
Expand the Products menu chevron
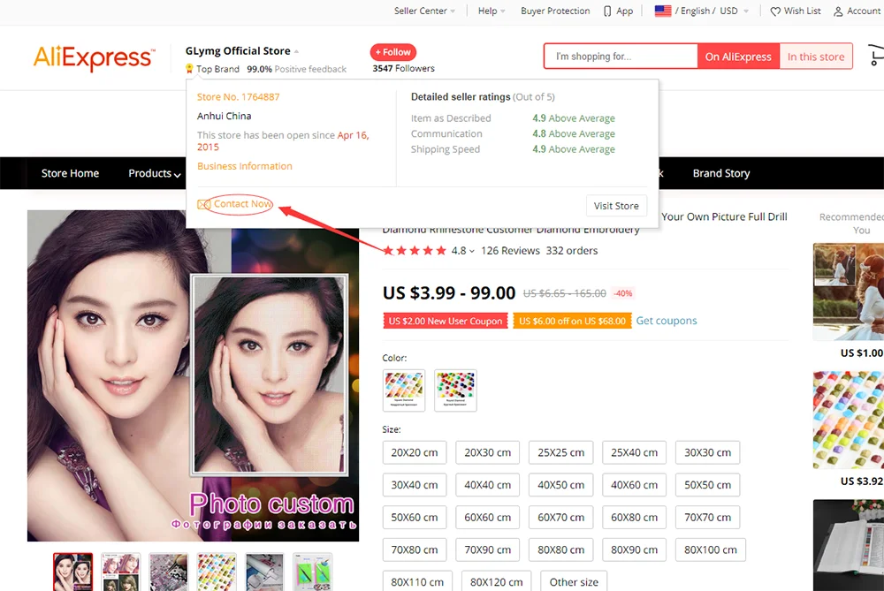tap(177, 175)
